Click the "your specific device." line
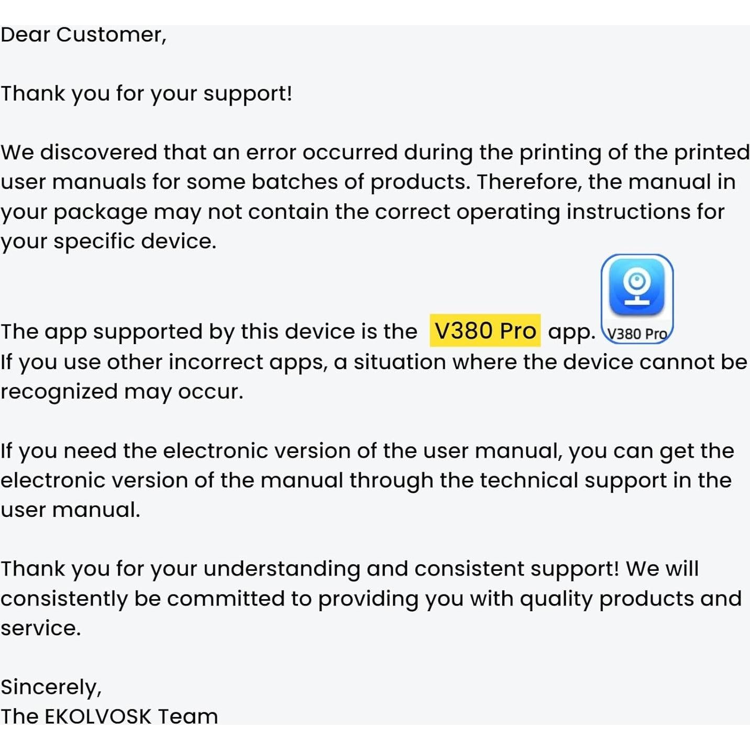 [108, 241]
